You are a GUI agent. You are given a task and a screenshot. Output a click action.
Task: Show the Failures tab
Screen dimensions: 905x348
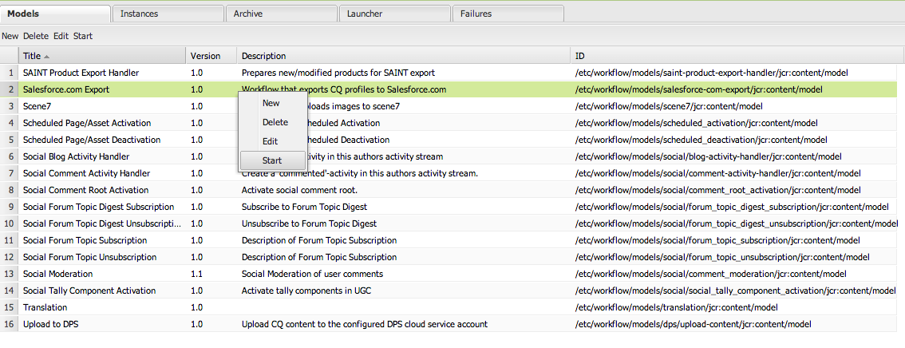(508, 14)
